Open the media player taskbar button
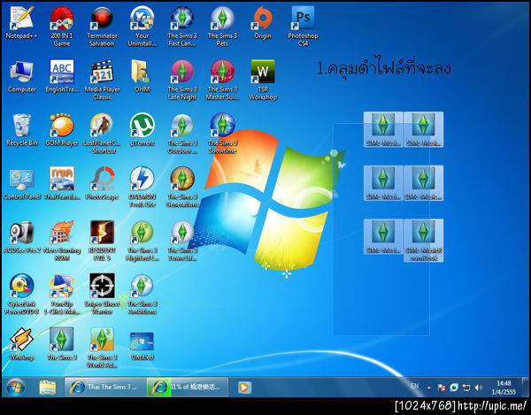 243,388
